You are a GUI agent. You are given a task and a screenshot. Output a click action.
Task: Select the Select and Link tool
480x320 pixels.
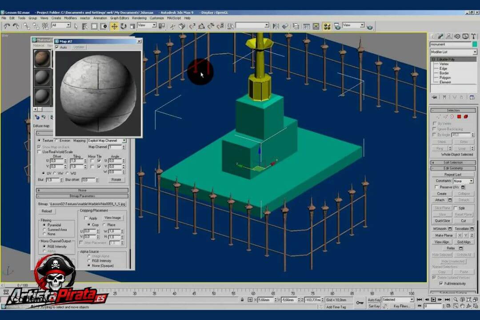click(x=27, y=26)
